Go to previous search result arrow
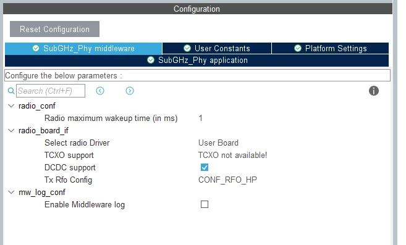 [x=100, y=91]
